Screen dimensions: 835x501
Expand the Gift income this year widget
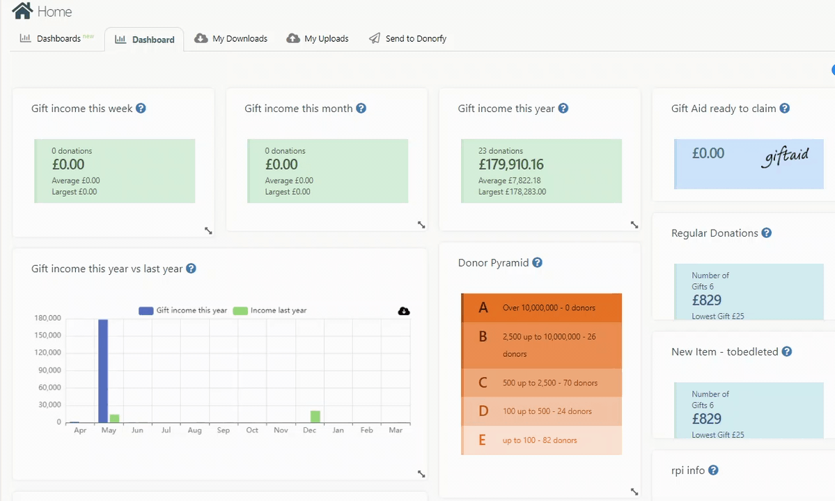click(x=634, y=225)
